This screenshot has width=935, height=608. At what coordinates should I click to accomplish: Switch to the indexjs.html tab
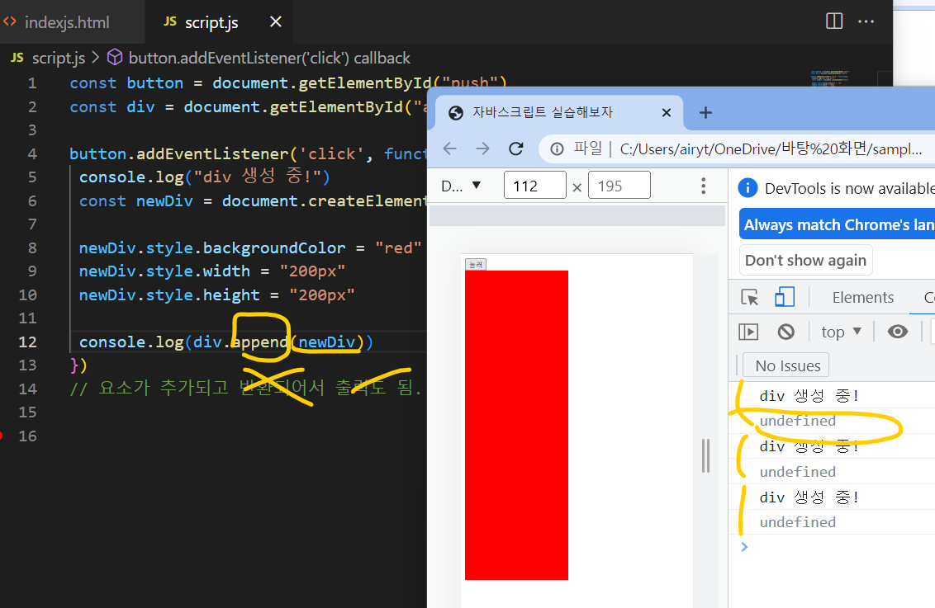coord(67,22)
